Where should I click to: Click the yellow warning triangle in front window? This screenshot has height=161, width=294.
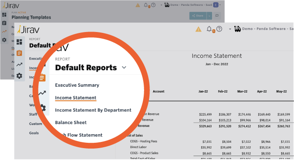pos(199,29)
